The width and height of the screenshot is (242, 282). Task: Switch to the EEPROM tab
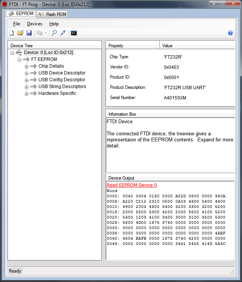tap(21, 14)
